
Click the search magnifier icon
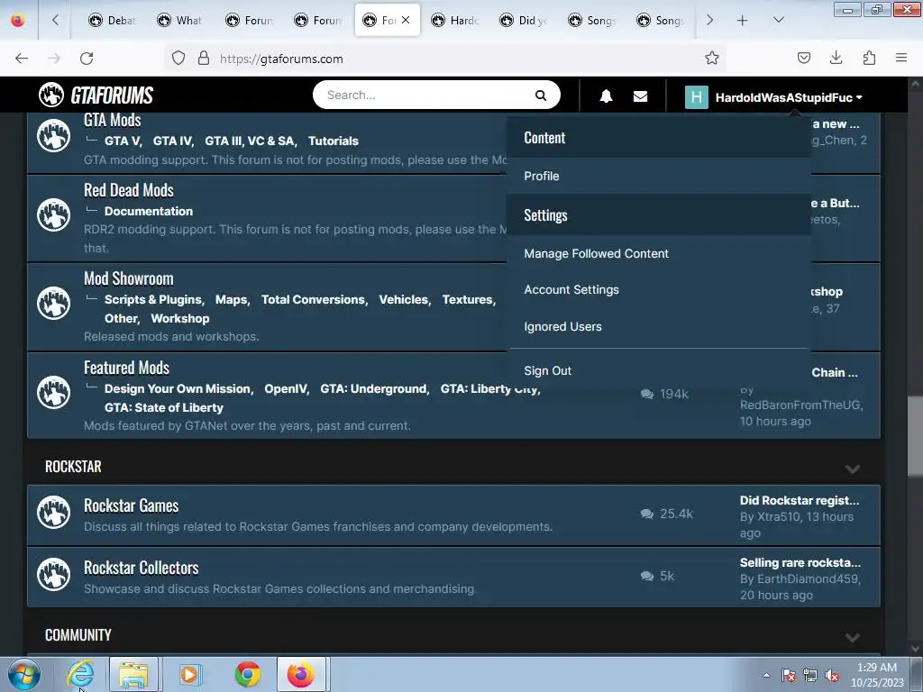[x=541, y=96]
